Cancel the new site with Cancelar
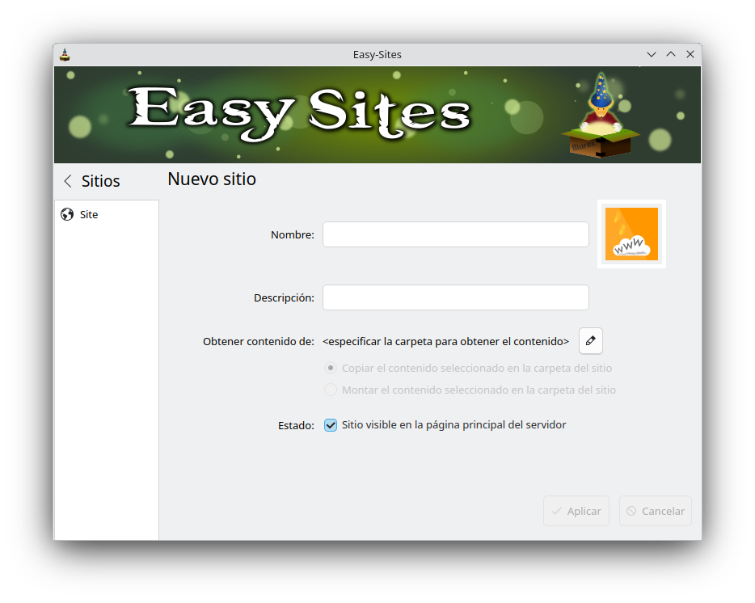The width and height of the screenshot is (755, 603). click(x=655, y=510)
